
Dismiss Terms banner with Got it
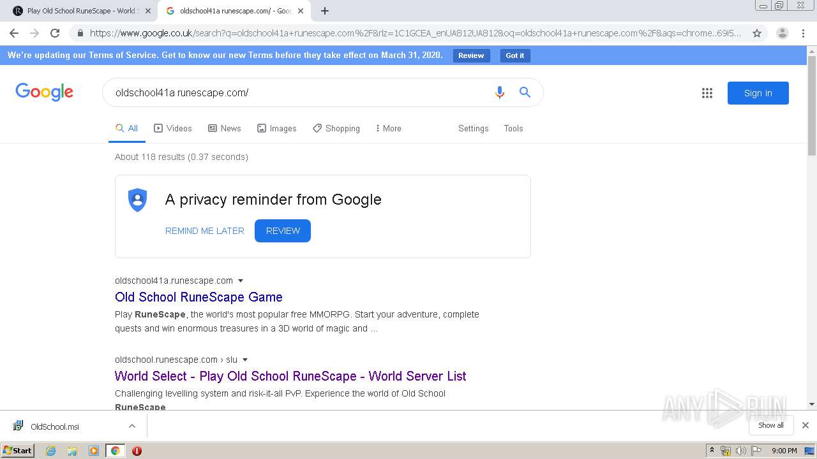[514, 55]
